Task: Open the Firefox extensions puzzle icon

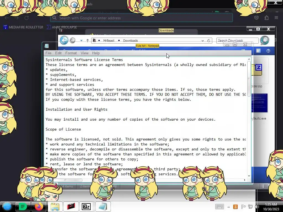Action: (266, 18)
